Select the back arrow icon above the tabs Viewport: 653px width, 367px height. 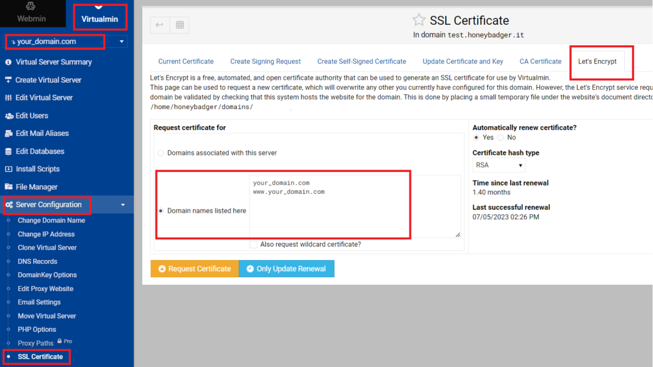pos(159,25)
